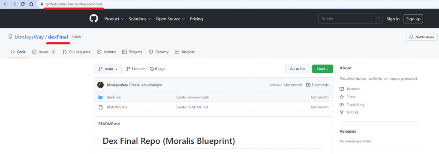Click the Sign up button
Image resolution: width=439 pixels, height=154 pixels.
click(x=413, y=19)
